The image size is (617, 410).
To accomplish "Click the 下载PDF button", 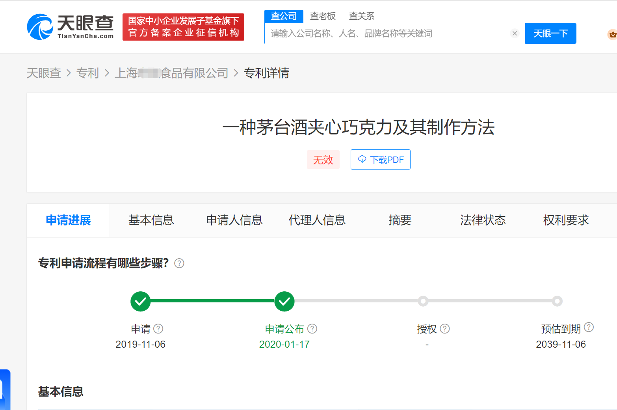I will (380, 159).
